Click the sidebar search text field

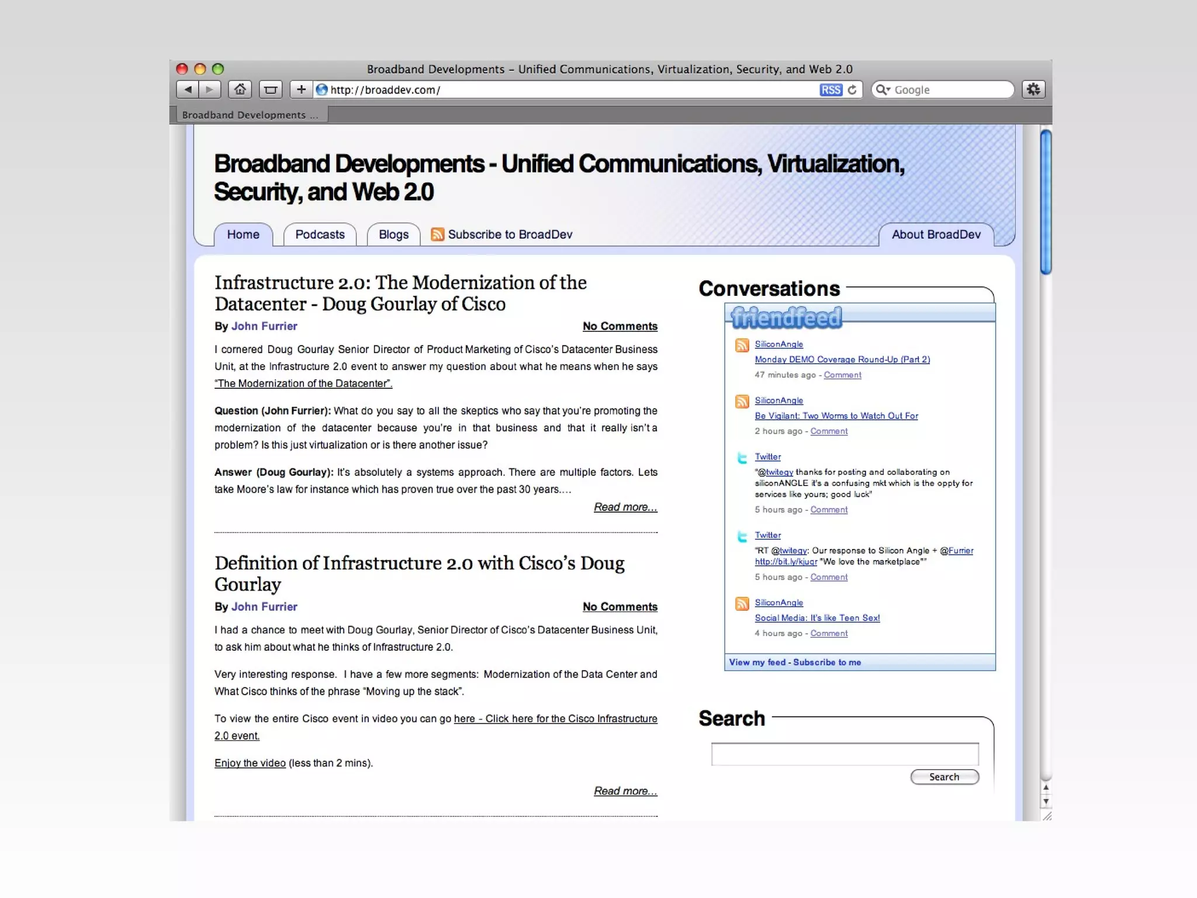pos(845,754)
